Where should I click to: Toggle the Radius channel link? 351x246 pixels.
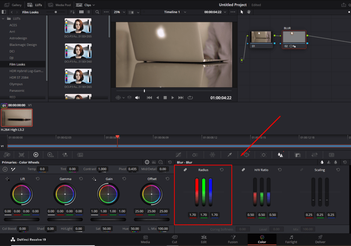(185, 170)
